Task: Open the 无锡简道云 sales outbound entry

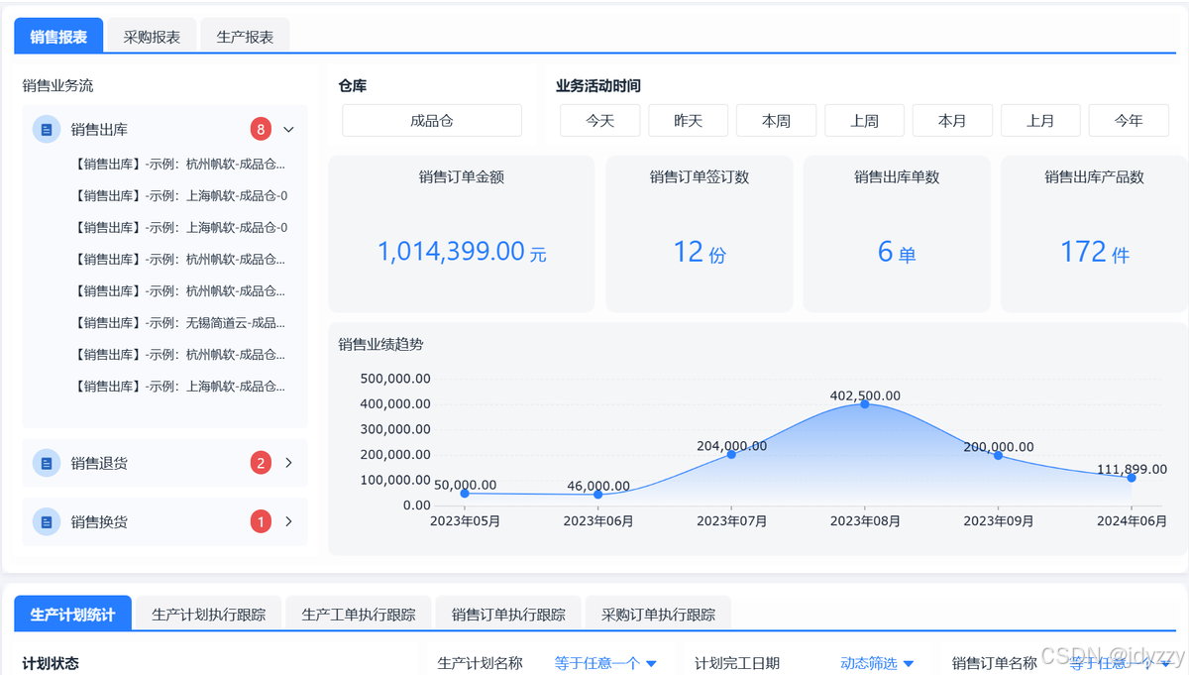Action: (179, 322)
